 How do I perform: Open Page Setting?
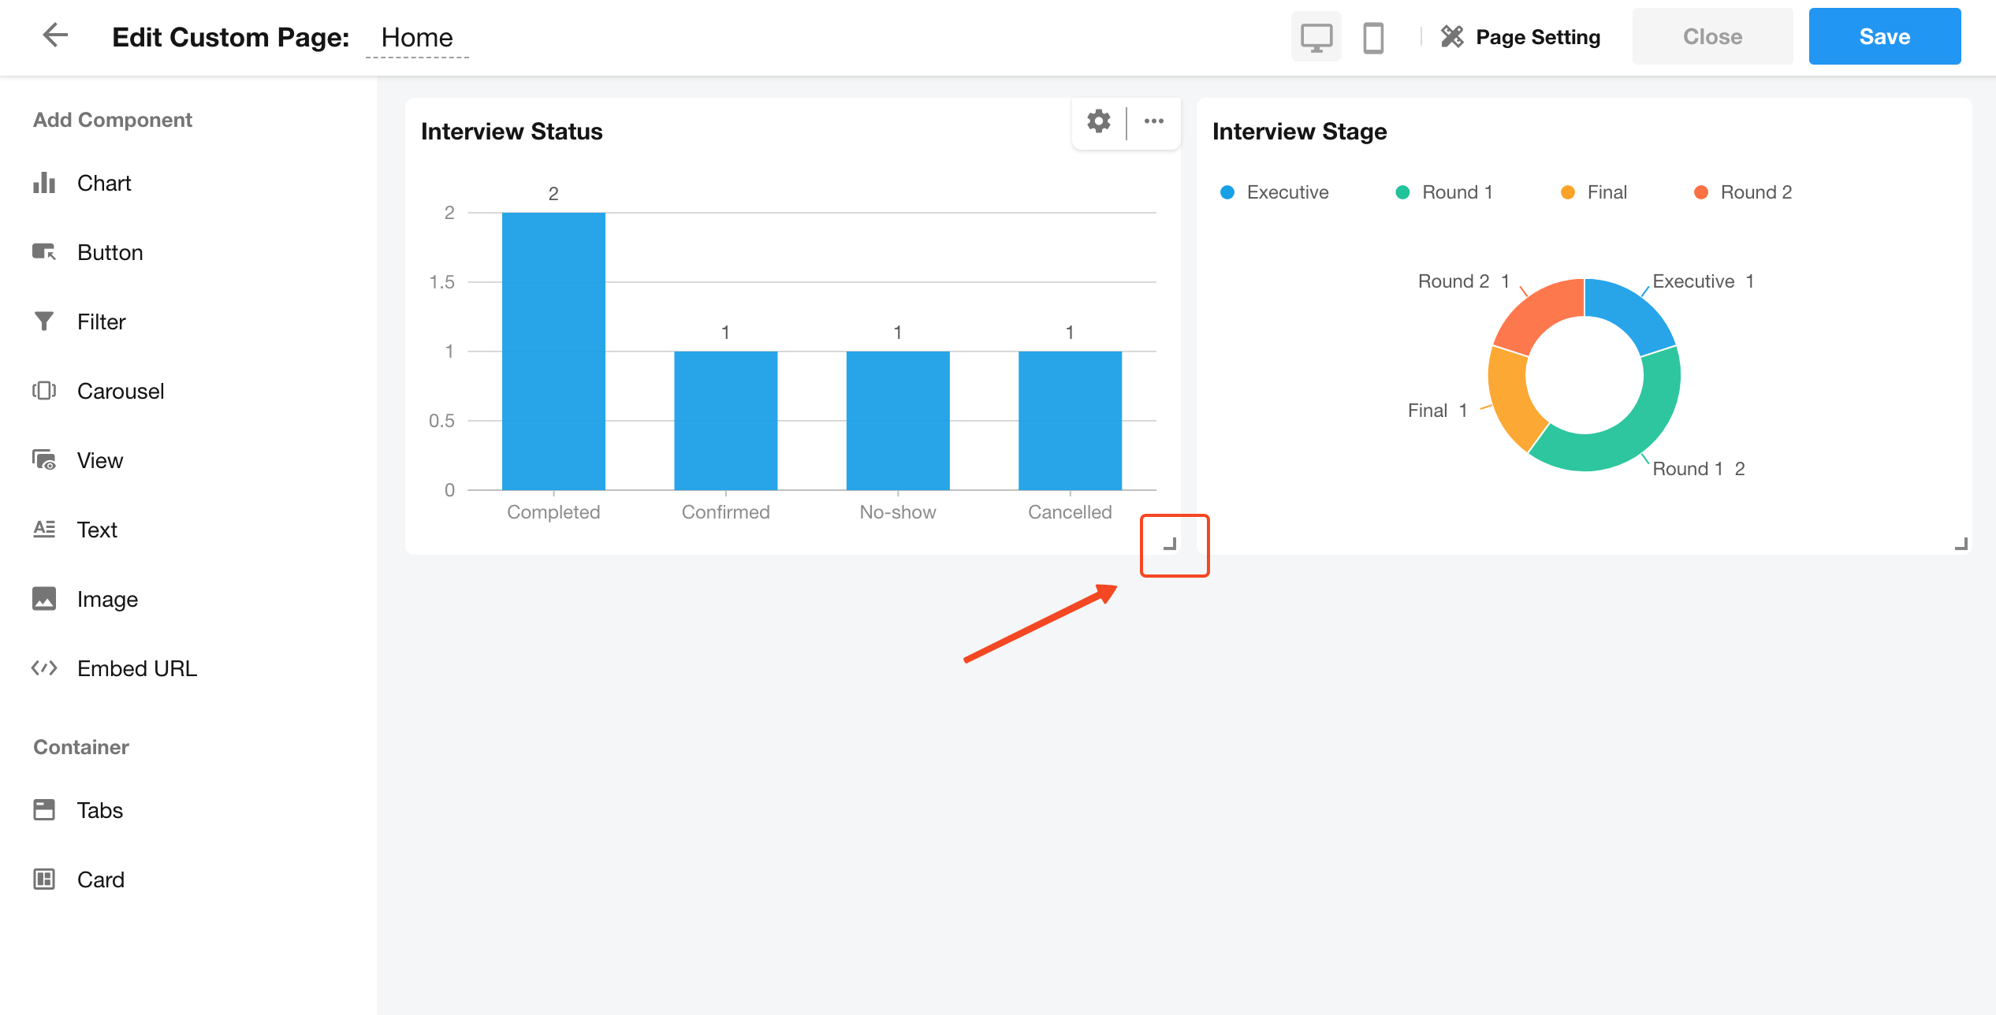pyautogui.click(x=1521, y=37)
